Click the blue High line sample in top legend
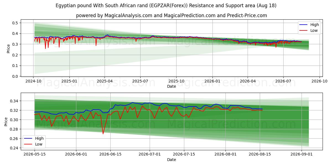This screenshot has height=166, width=332. (x=304, y=25)
